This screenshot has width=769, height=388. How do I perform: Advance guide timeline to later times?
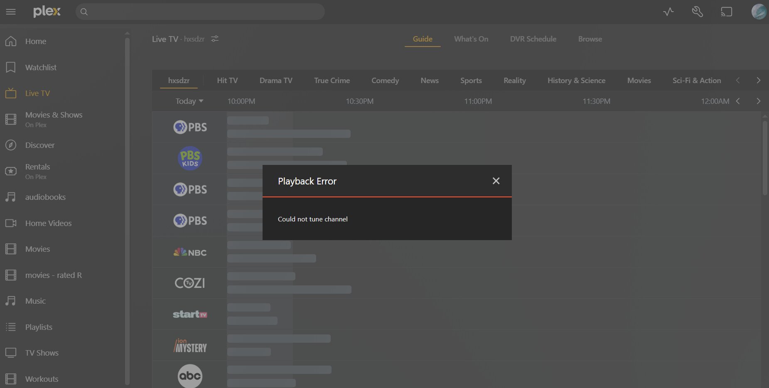coord(758,101)
